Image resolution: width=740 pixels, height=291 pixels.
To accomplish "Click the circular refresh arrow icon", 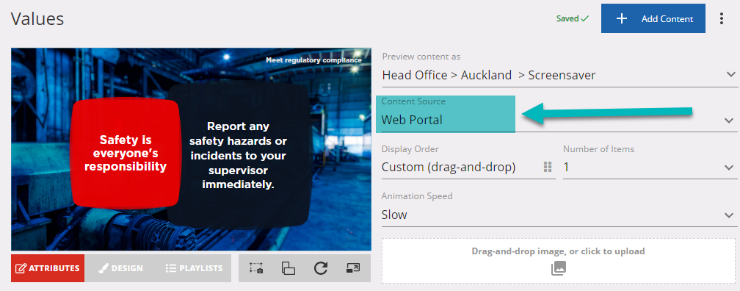I will [320, 267].
